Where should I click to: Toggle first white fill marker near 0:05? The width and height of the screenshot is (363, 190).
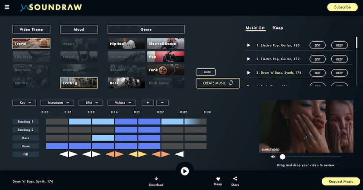click(69, 154)
